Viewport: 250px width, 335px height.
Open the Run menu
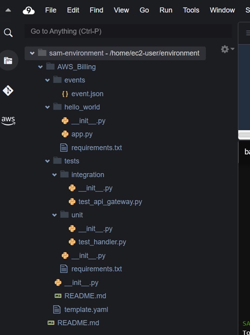coord(166,10)
